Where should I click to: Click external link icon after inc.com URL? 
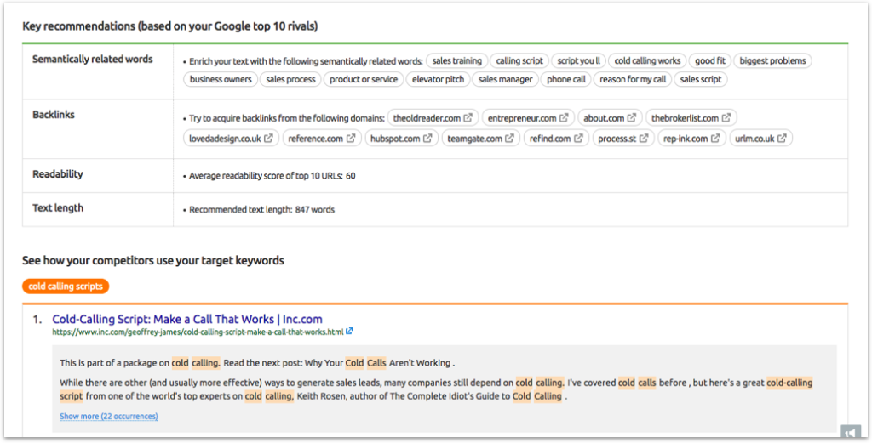[x=349, y=332]
